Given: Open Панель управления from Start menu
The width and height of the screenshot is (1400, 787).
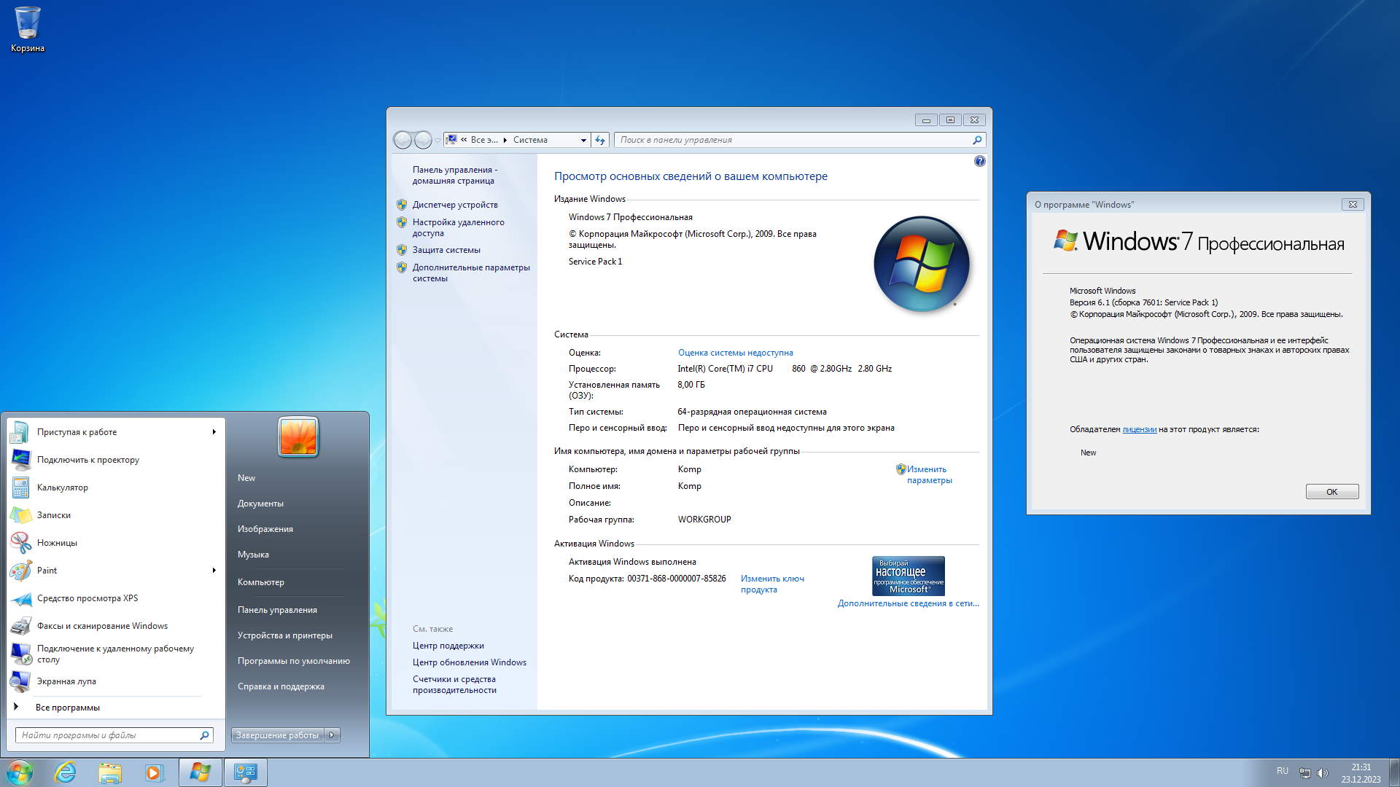Looking at the screenshot, I should click(277, 610).
